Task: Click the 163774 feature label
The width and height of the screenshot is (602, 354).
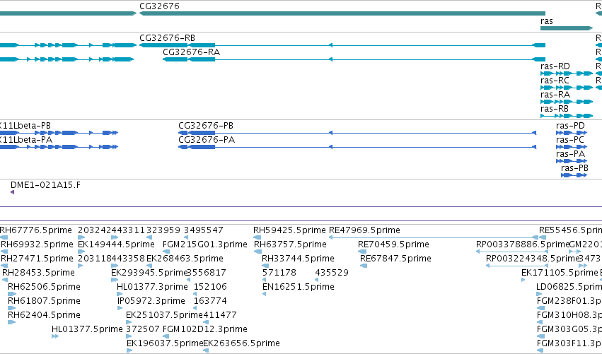Action: 210,301
